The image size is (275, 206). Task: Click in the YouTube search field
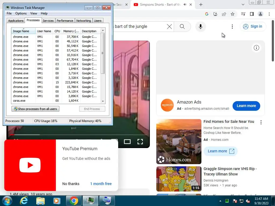(139, 27)
